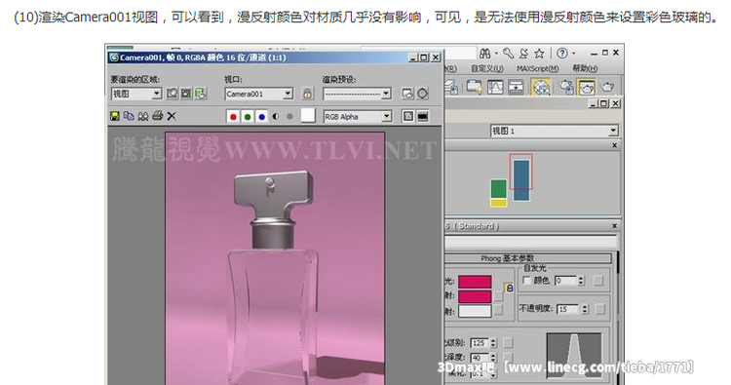731x385 pixels.
Task: Select the green node in navigator
Action: point(498,189)
